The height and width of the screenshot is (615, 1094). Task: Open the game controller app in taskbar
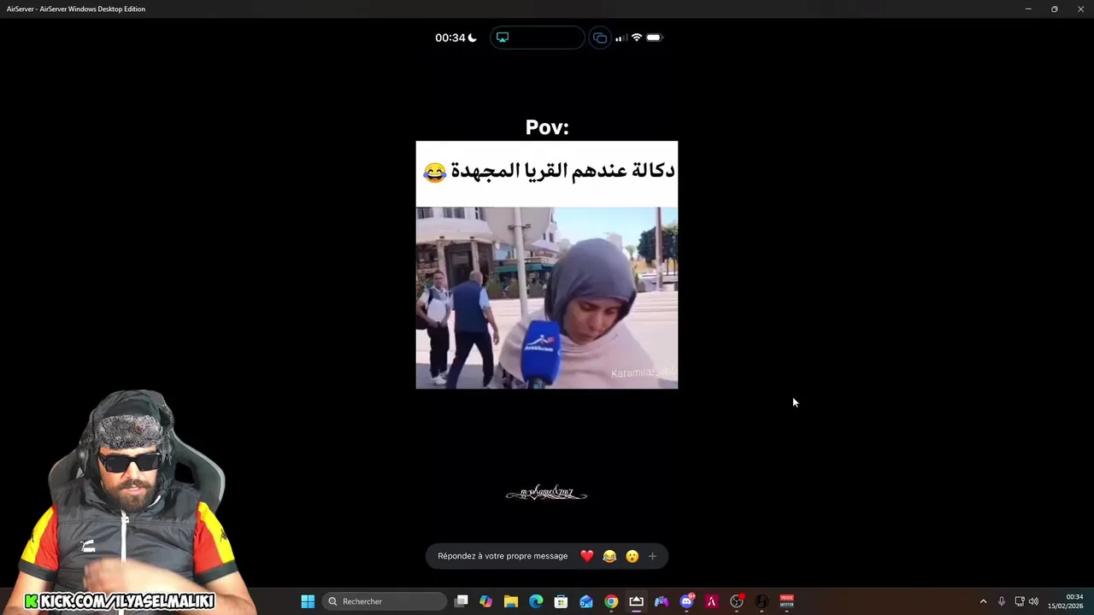pos(662,601)
